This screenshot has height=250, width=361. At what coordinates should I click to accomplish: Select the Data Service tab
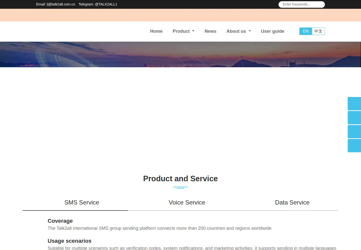[x=292, y=202]
